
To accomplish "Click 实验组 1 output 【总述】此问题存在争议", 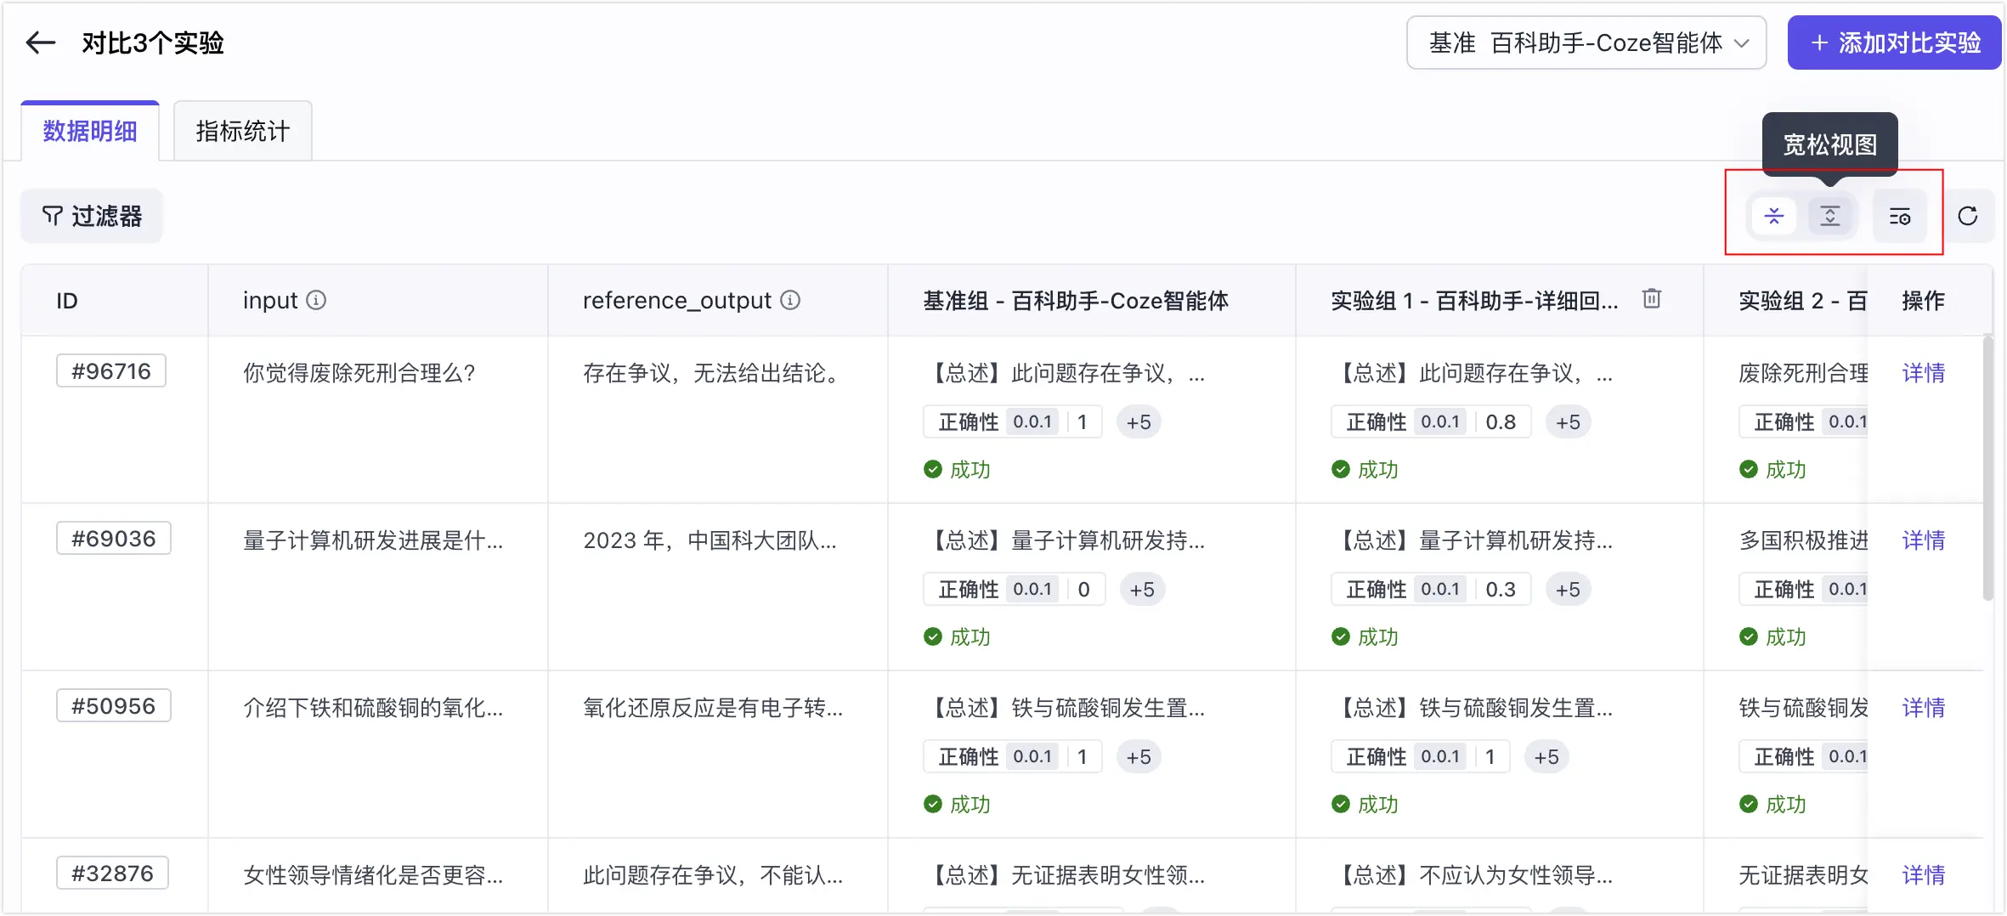I will (1472, 372).
